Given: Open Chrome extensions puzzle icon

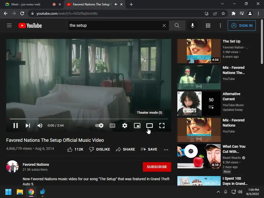Looking at the screenshot, I should click(x=233, y=13).
